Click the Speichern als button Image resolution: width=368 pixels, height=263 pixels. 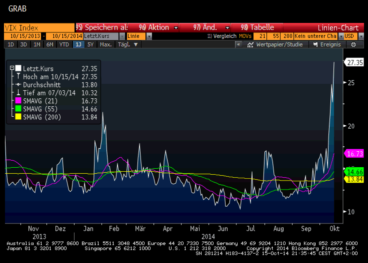101,27
